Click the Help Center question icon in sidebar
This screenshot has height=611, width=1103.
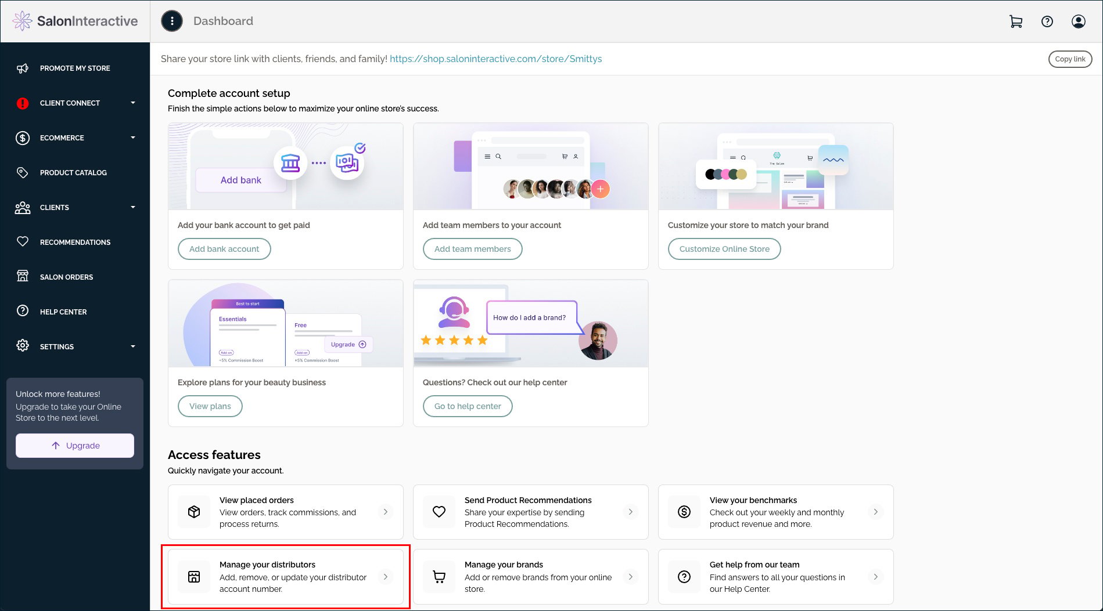(23, 311)
